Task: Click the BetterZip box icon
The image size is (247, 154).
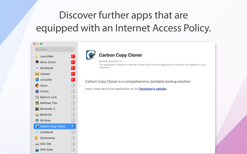Action: [37, 115]
